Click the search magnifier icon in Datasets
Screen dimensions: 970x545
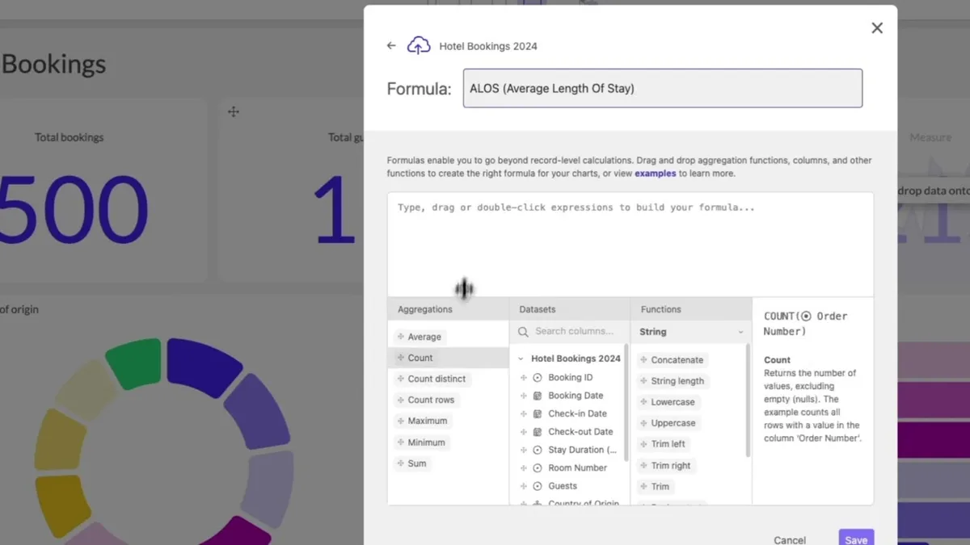(523, 332)
